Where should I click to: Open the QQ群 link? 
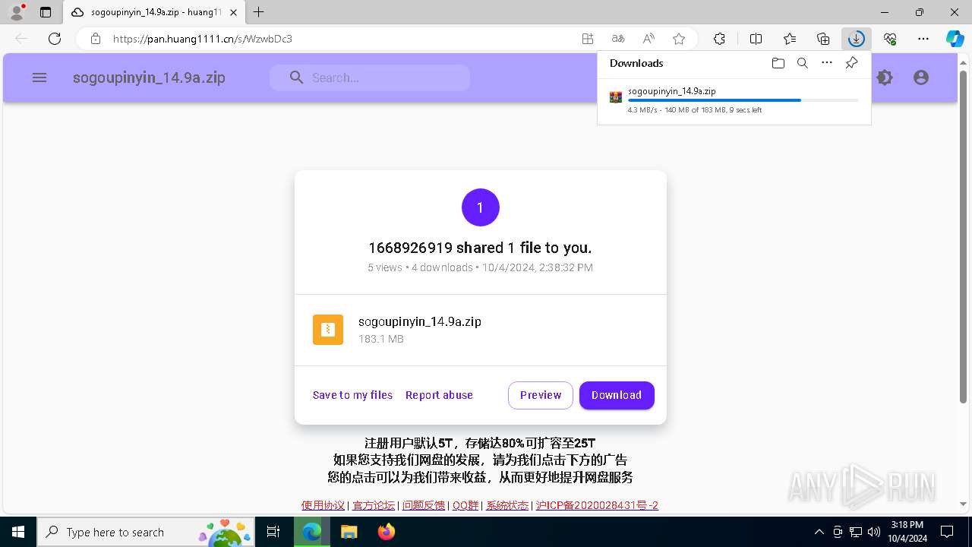465,505
